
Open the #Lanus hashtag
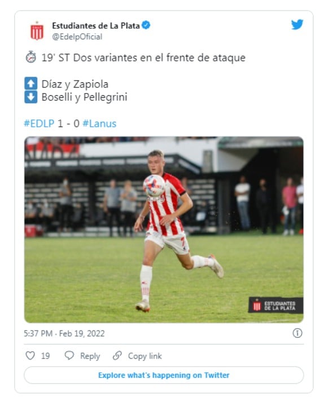point(99,123)
